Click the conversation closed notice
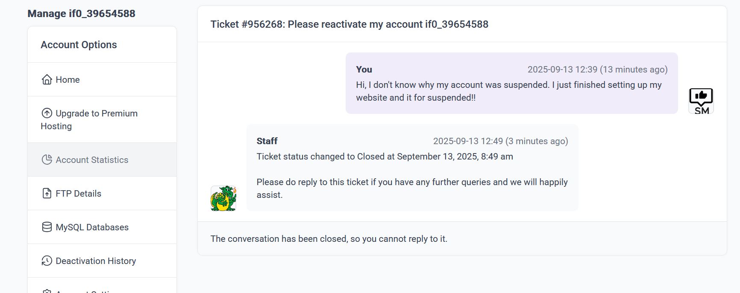This screenshot has height=293, width=740. pyautogui.click(x=329, y=239)
